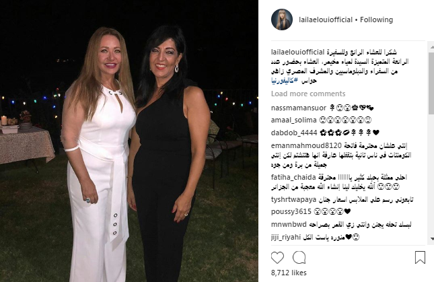Open emanmahmoud8120 commenter profile
This screenshot has height=282, width=434.
pos(306,145)
